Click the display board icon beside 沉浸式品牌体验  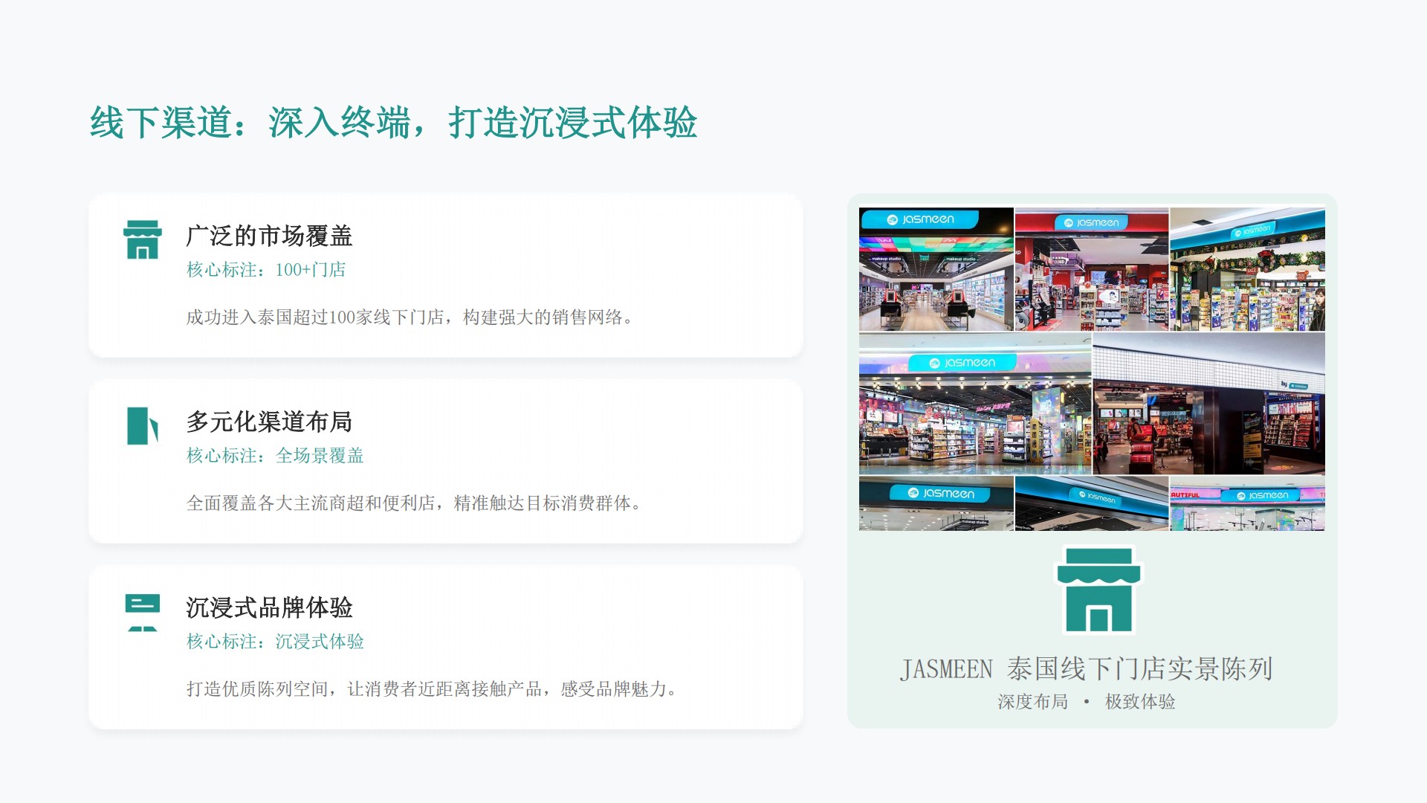click(x=142, y=613)
